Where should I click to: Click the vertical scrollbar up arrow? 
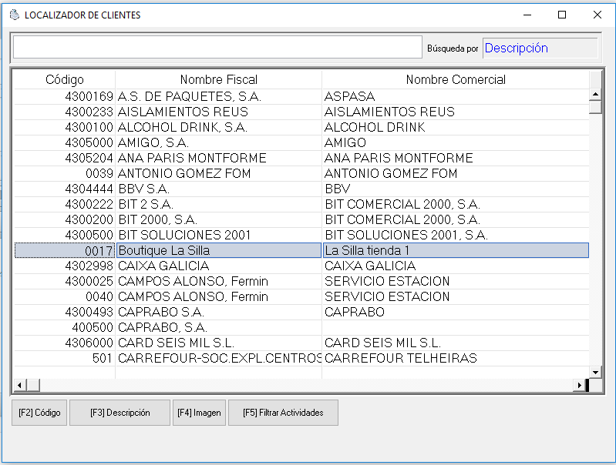click(596, 94)
